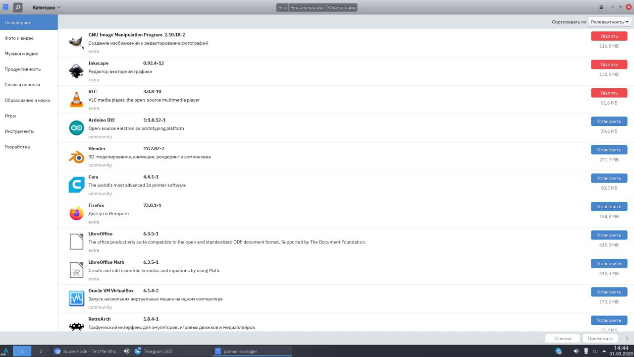This screenshot has height=357, width=634.
Task: Click the Применить button
Action: click(601, 339)
